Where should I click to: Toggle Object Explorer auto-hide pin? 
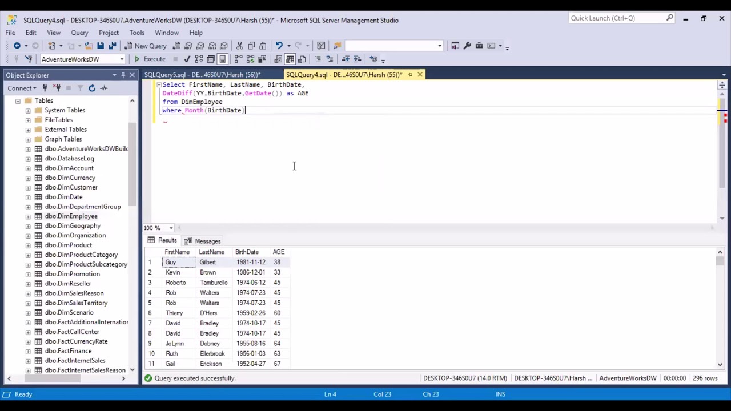point(123,75)
